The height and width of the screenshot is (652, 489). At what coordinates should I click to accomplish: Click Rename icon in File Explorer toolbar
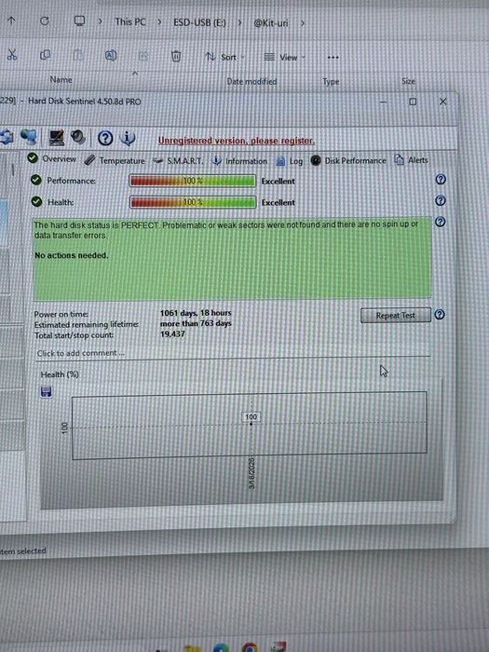click(111, 55)
